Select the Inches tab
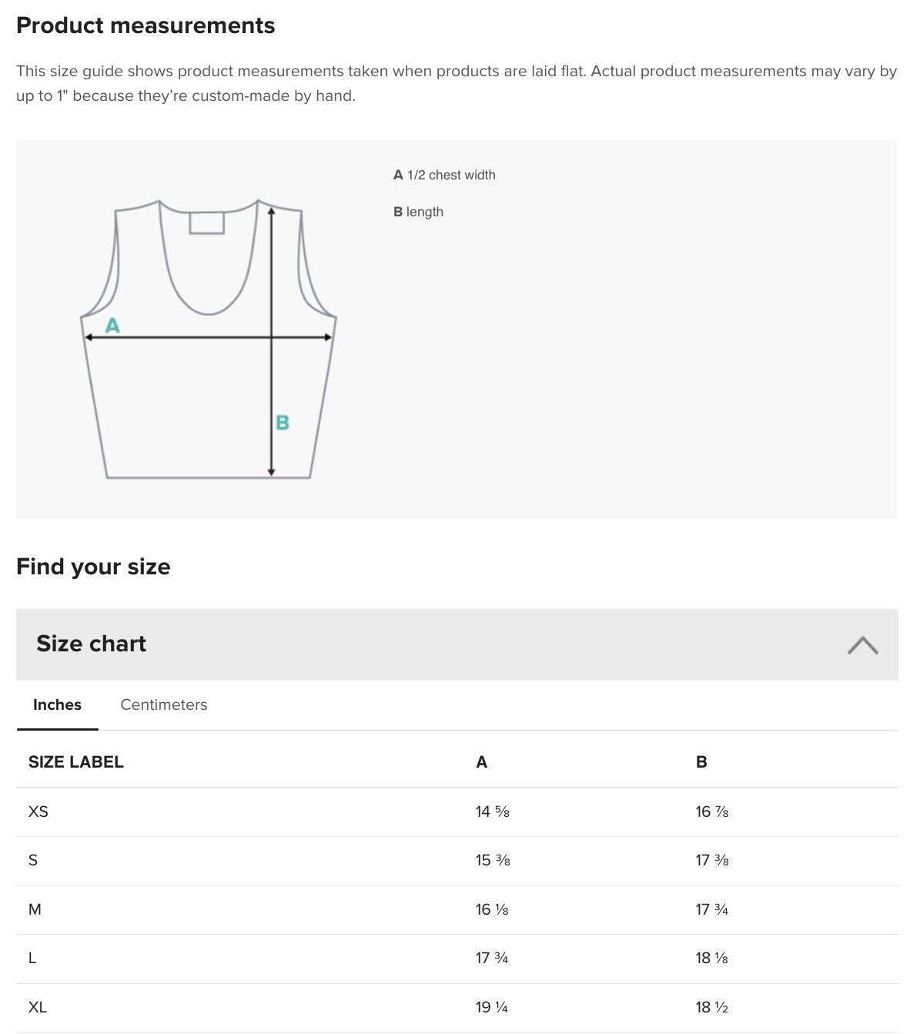Viewport: 910px width, 1034px height. (x=57, y=704)
